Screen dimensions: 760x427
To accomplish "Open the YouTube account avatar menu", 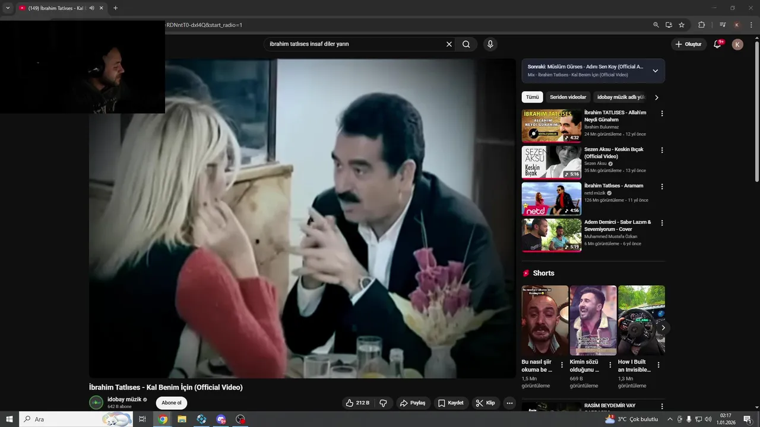I will pyautogui.click(x=737, y=44).
